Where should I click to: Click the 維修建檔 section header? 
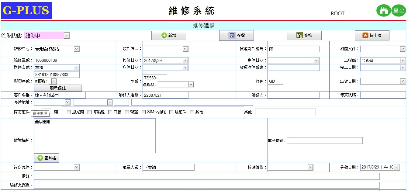point(204,26)
